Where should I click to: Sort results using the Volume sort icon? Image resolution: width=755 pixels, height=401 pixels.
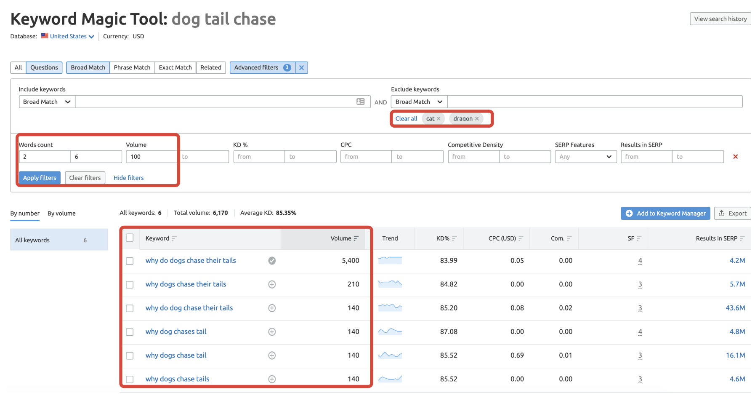[x=356, y=238]
